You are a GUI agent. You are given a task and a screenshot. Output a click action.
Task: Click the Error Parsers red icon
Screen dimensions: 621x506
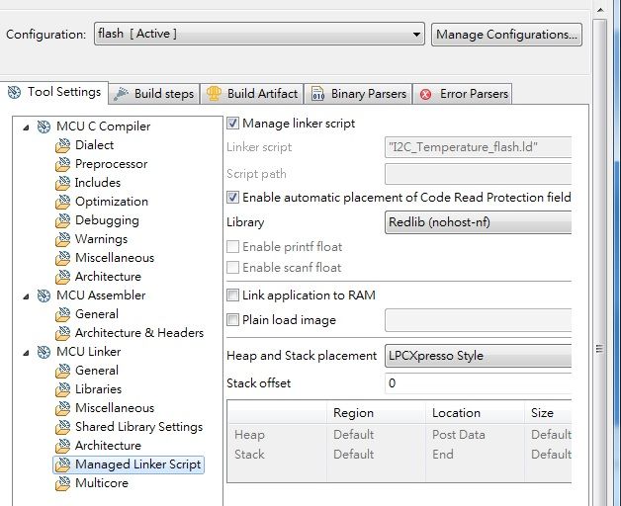click(425, 95)
